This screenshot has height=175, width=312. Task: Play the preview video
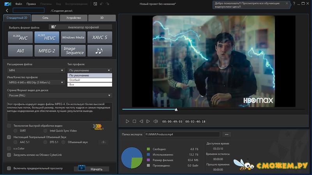pyautogui.click(x=128, y=121)
